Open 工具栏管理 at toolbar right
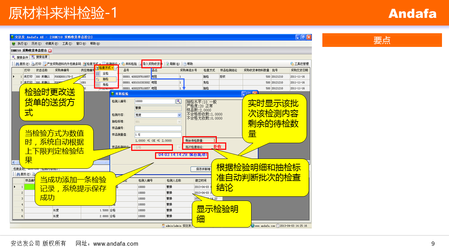This screenshot has height=252, width=449. tap(299, 64)
